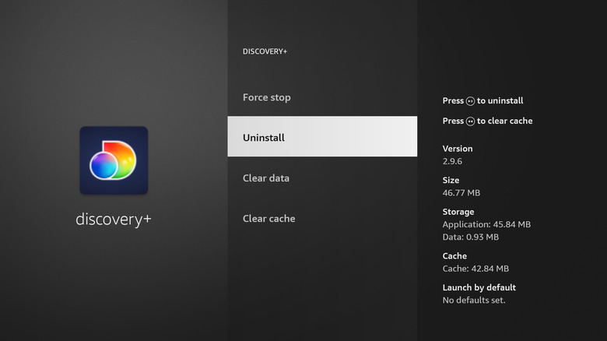This screenshot has width=607, height=341.
Task: Click the Version heading
Action: tap(458, 149)
